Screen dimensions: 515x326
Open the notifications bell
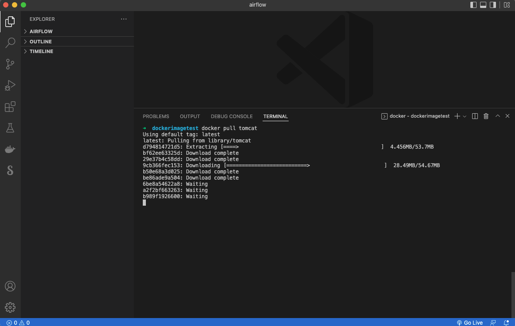507,323
